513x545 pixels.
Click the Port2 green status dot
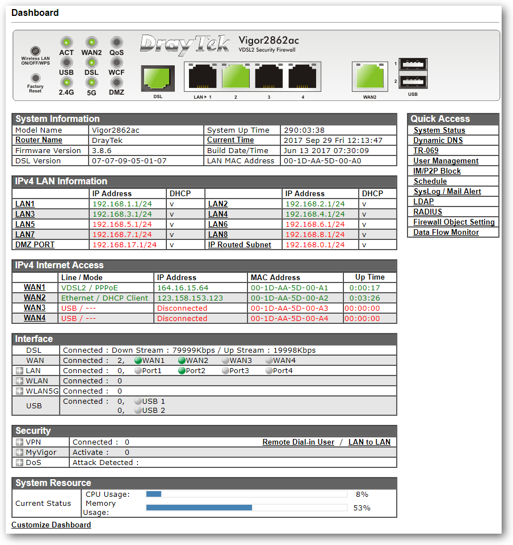pyautogui.click(x=182, y=371)
